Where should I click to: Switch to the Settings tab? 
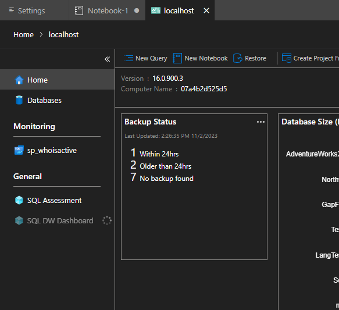point(34,10)
